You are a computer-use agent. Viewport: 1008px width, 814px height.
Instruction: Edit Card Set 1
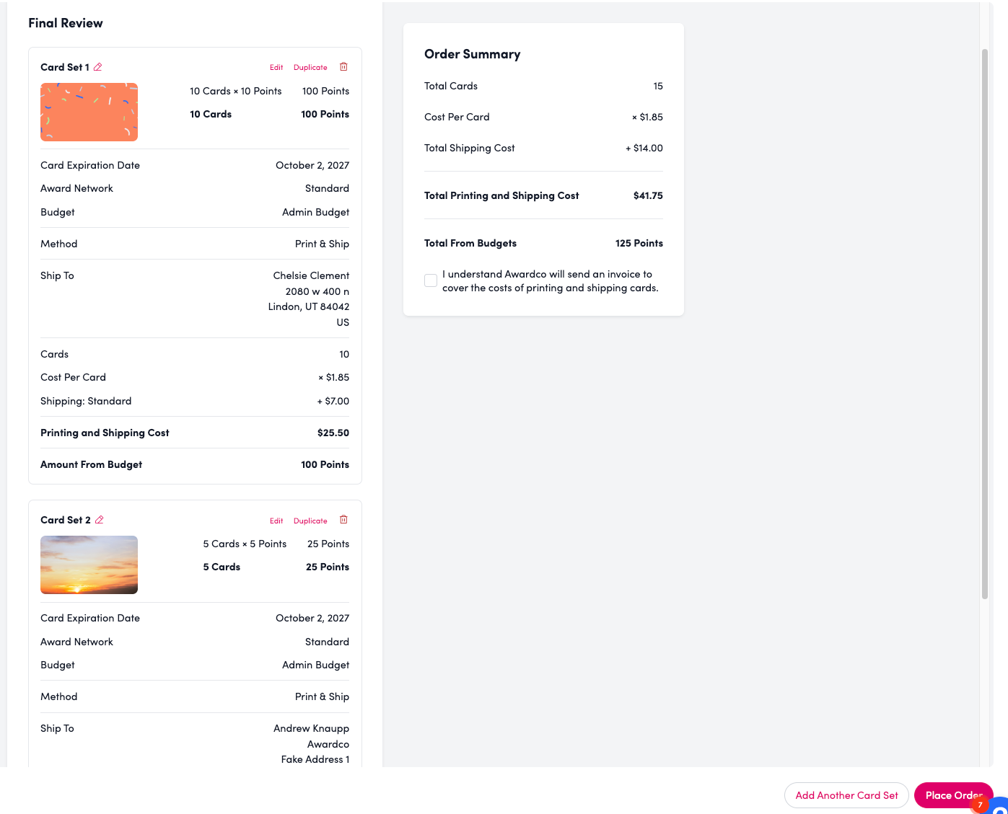click(276, 68)
